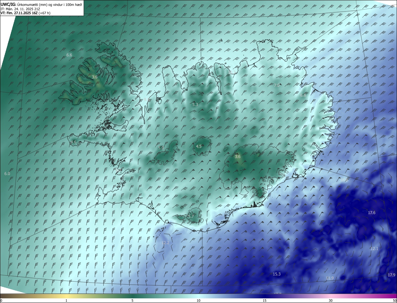
Task: Click the legend tick label '30'
Action: point(331,301)
